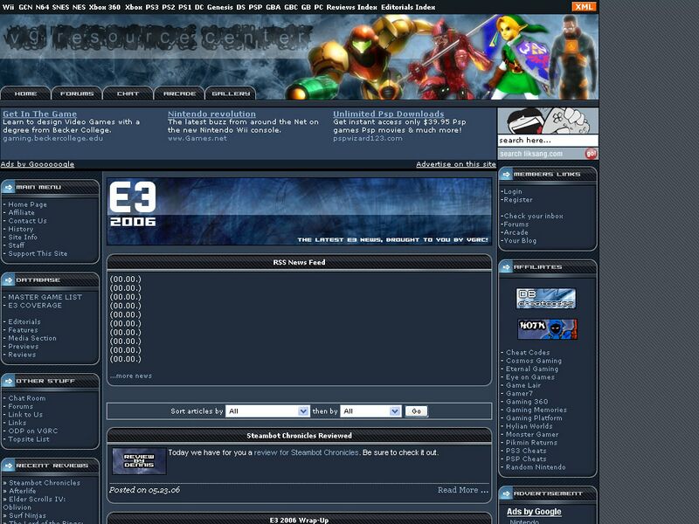Expand the 'then by' dropdown

[x=370, y=410]
